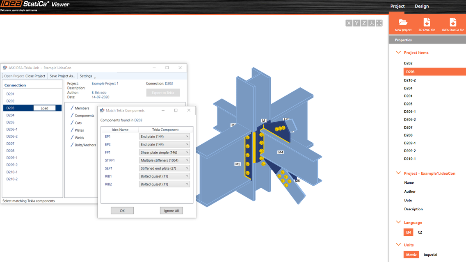Open a New project folder icon
Viewport: 466px width, 262px height.
tap(403, 22)
